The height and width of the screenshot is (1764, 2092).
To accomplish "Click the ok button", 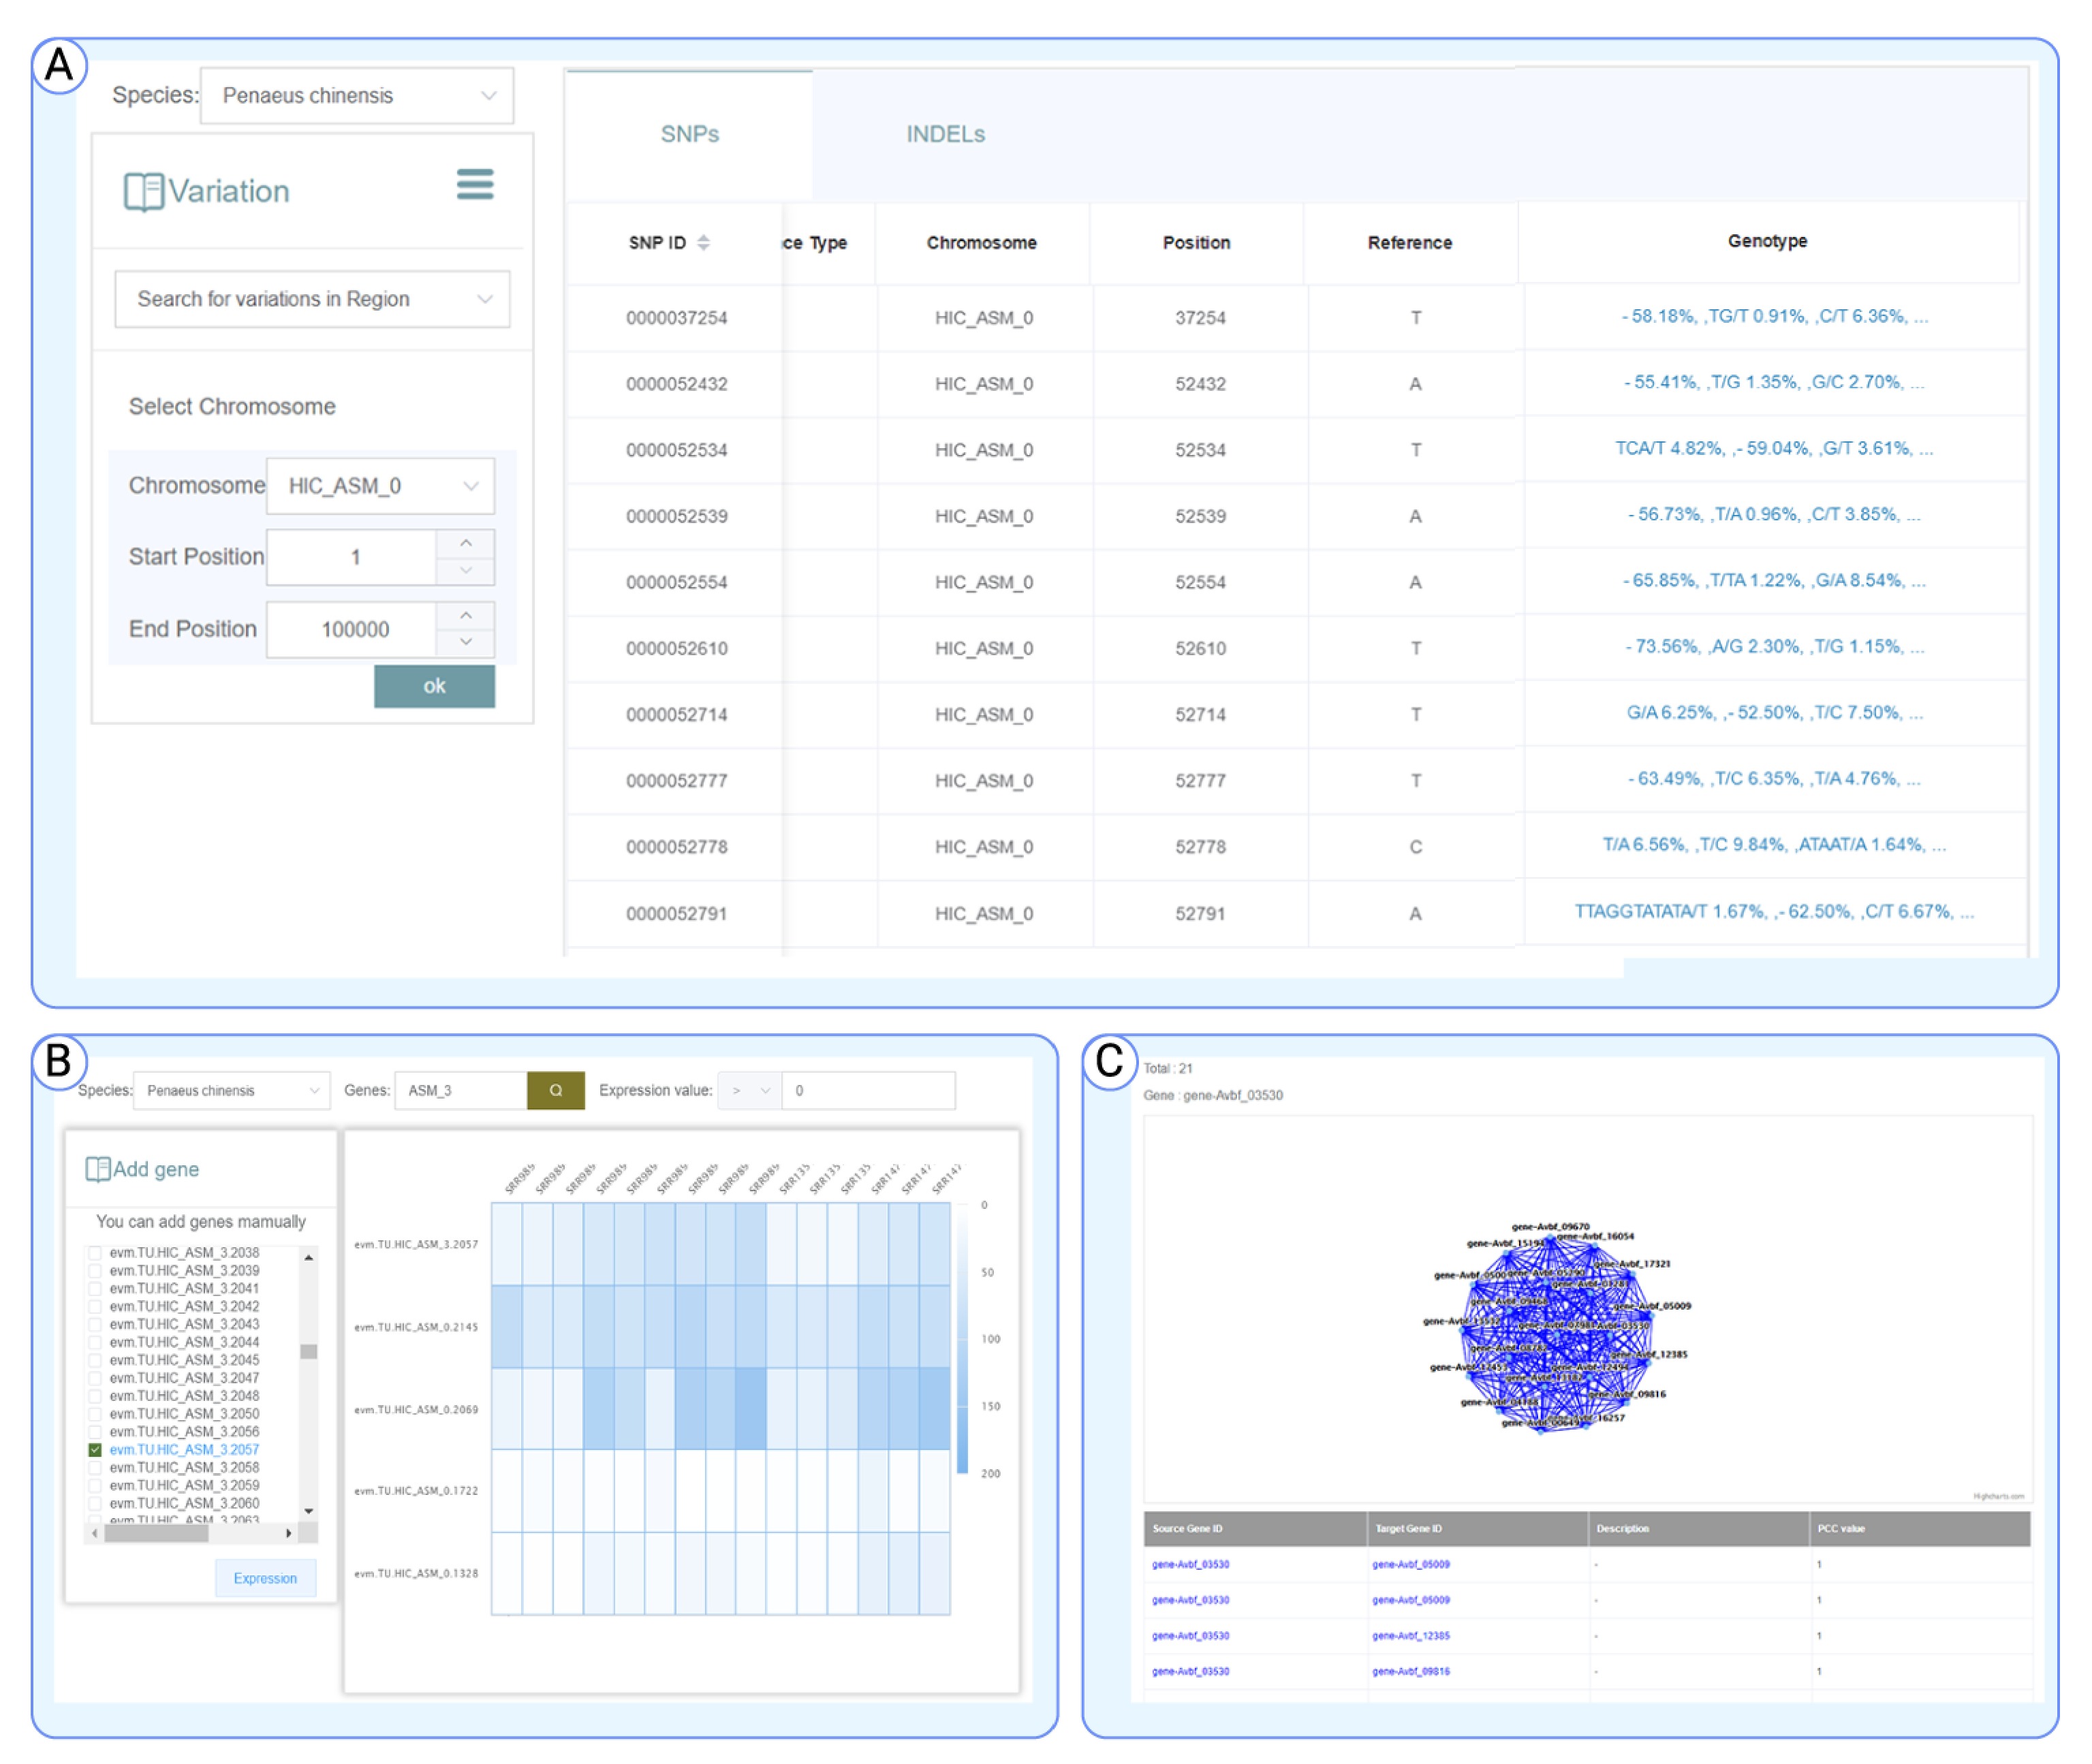I will pyautogui.click(x=434, y=686).
